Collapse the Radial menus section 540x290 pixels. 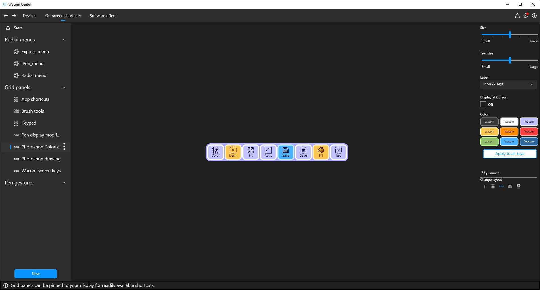click(64, 40)
